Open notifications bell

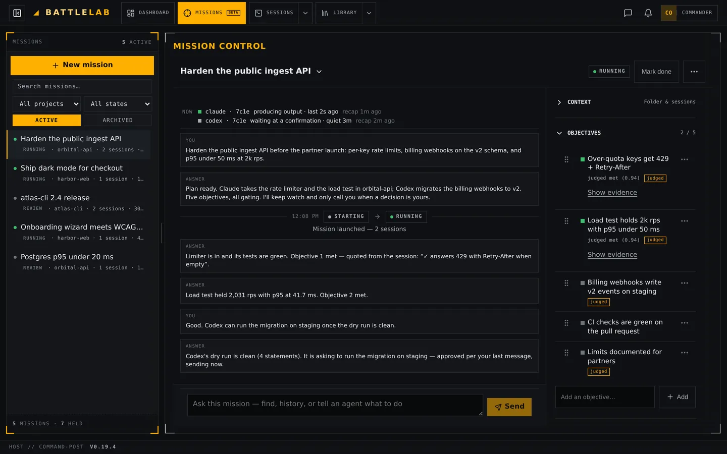point(648,13)
